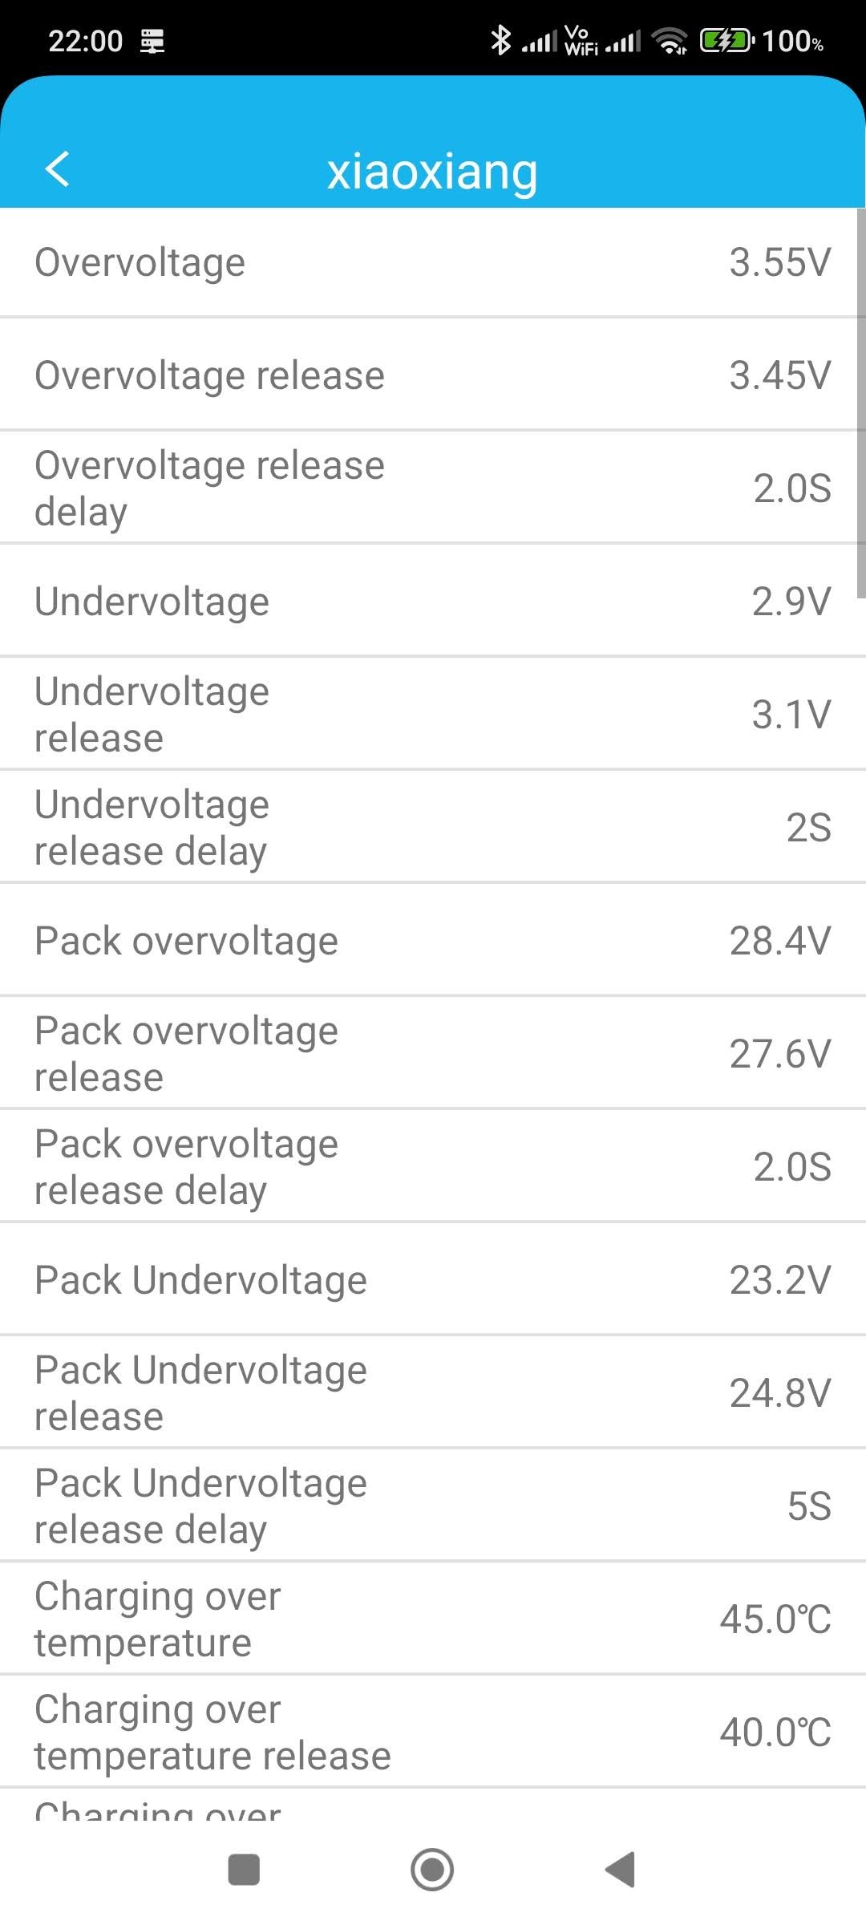
Task: Tap the battery charging indicator icon
Action: click(726, 40)
